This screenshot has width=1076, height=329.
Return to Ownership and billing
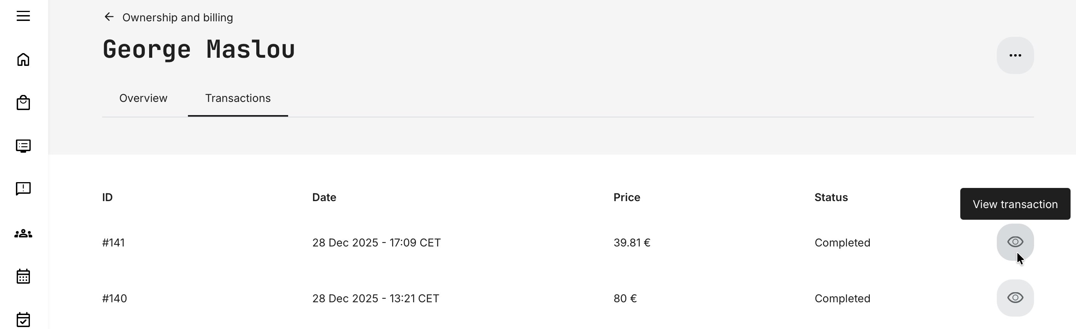coord(177,17)
